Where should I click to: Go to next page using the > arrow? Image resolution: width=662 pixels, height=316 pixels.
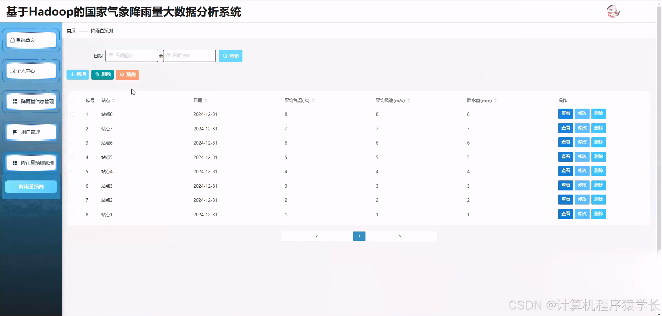400,236
